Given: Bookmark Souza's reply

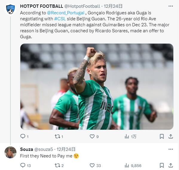Looking at the screenshot, I should pyautogui.click(x=162, y=165).
